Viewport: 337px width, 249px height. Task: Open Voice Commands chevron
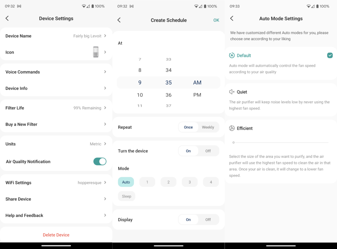(x=105, y=72)
